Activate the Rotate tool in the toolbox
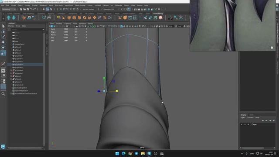The width and height of the screenshot is (279, 157). tap(3, 48)
